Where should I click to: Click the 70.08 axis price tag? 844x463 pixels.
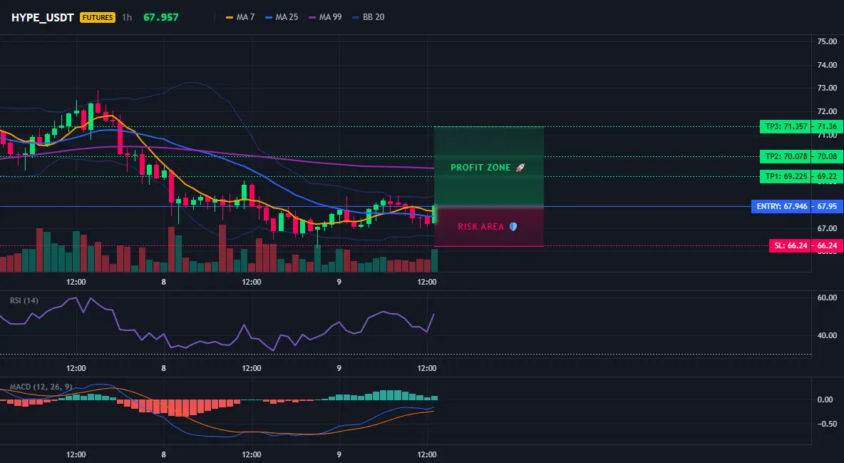(828, 156)
